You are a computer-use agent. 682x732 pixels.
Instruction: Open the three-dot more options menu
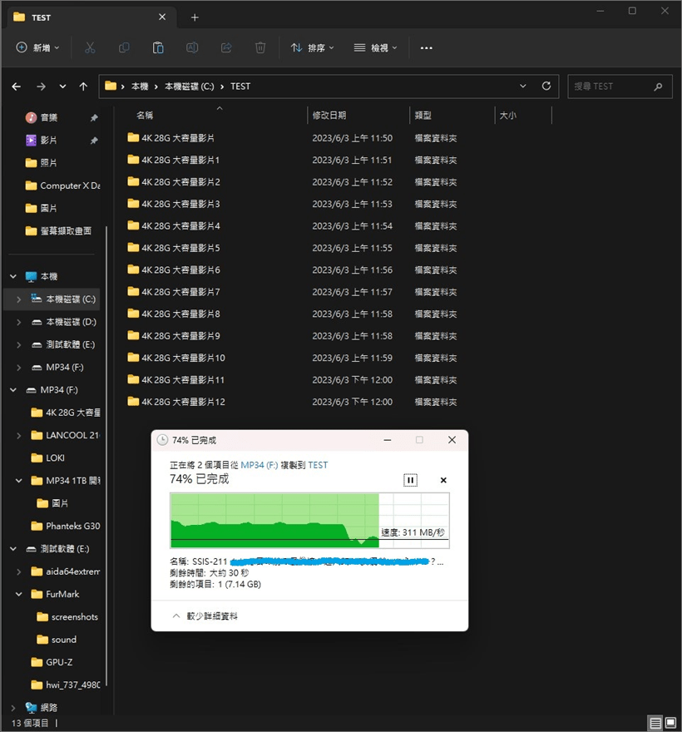tap(426, 47)
